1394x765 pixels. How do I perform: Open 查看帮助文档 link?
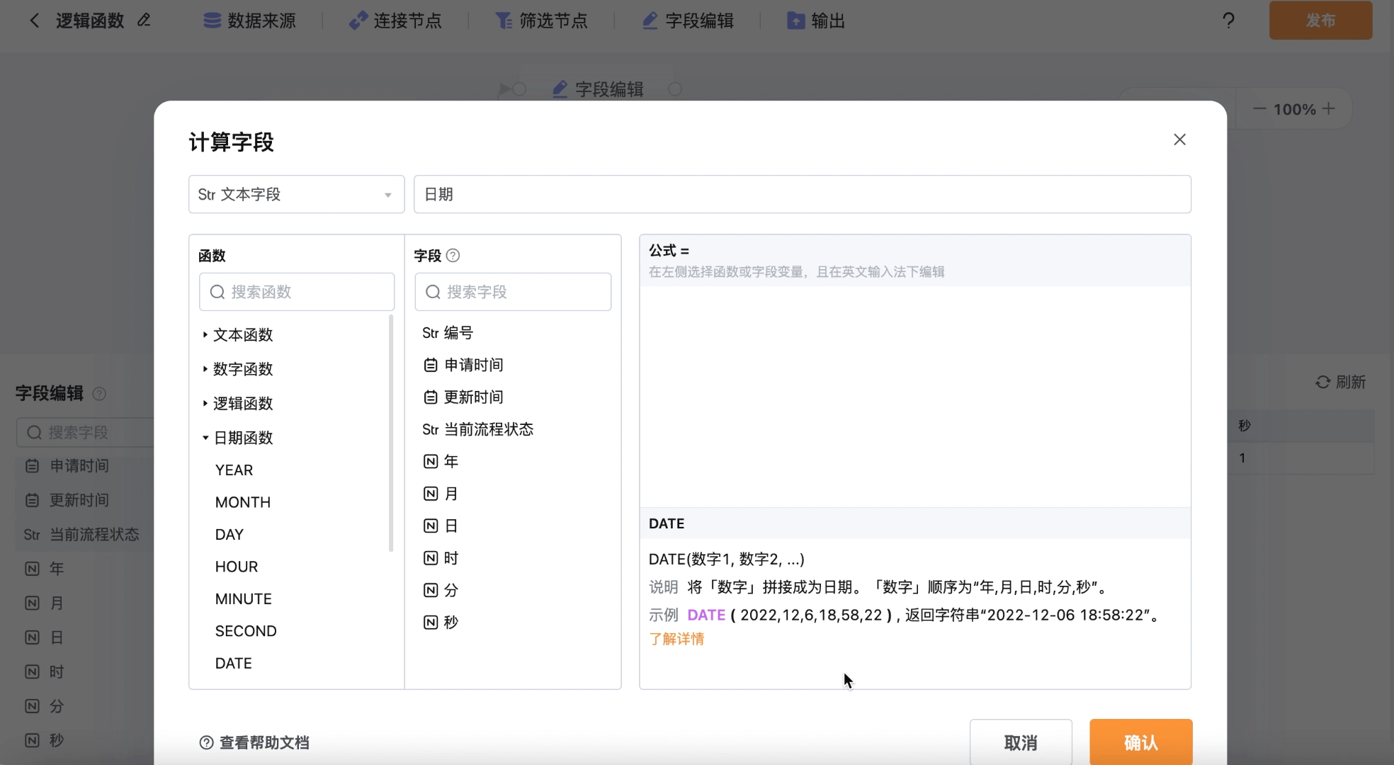click(x=254, y=742)
